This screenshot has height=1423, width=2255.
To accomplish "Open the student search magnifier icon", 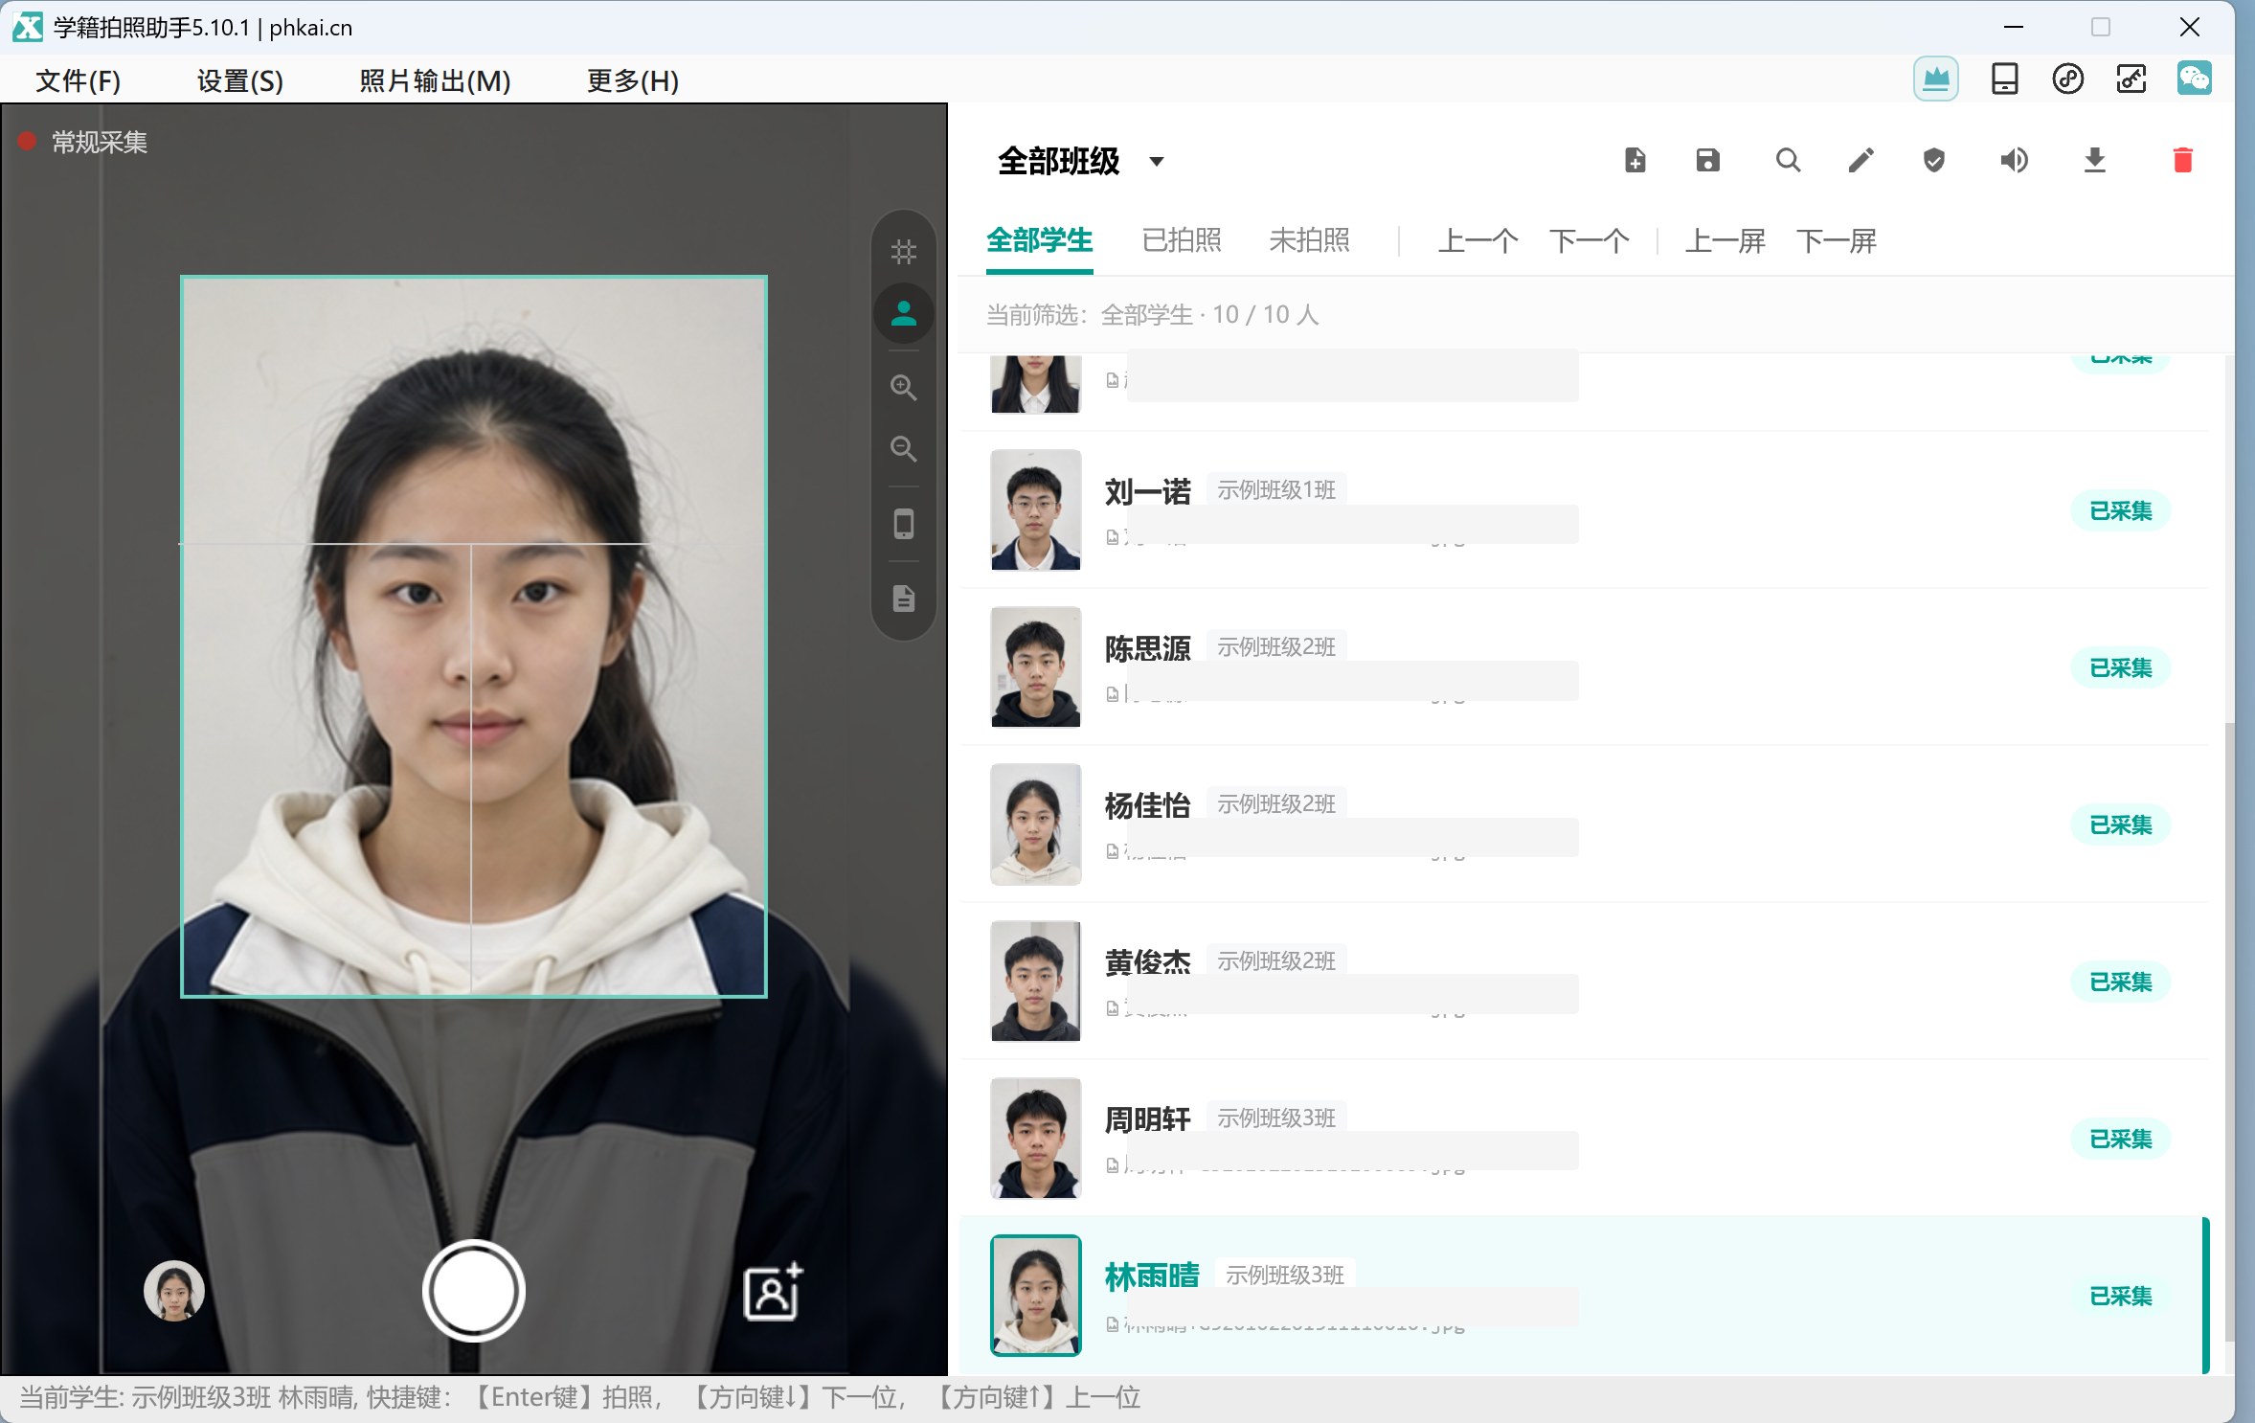I will point(1787,160).
